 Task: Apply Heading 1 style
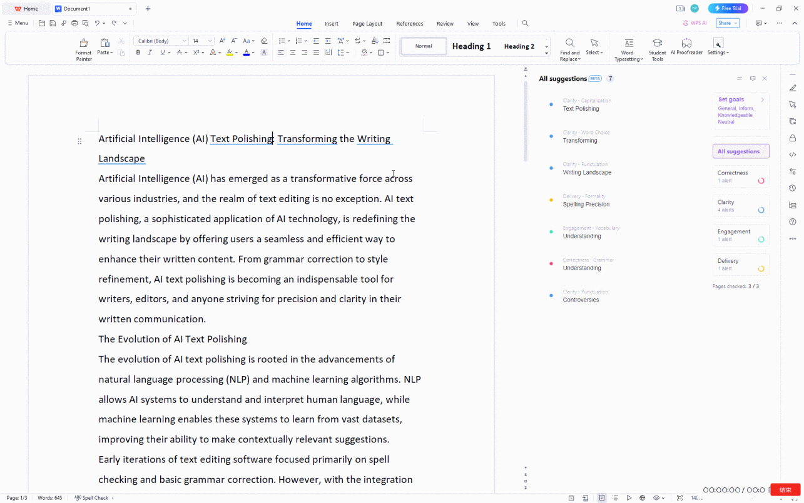471,46
